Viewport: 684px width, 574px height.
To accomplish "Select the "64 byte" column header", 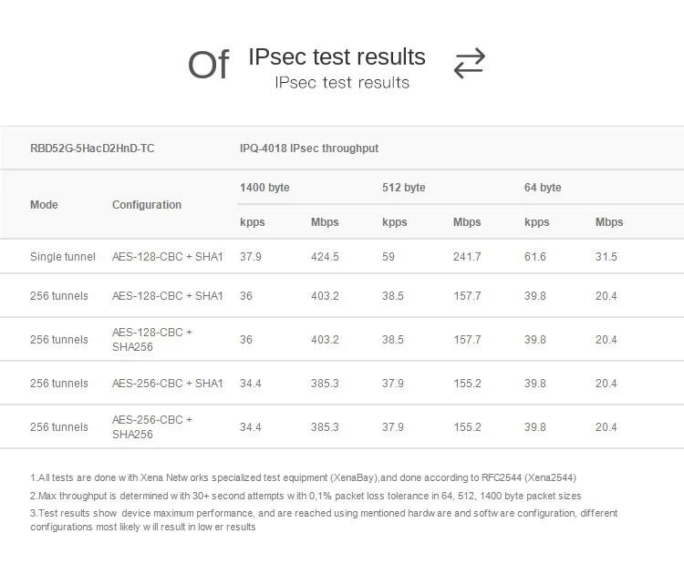I will (543, 188).
